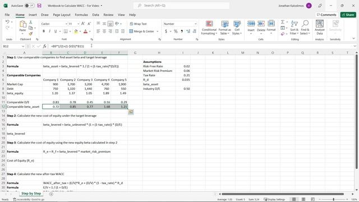
Task: Toggle AutoSave switch
Action: [x=29, y=6]
